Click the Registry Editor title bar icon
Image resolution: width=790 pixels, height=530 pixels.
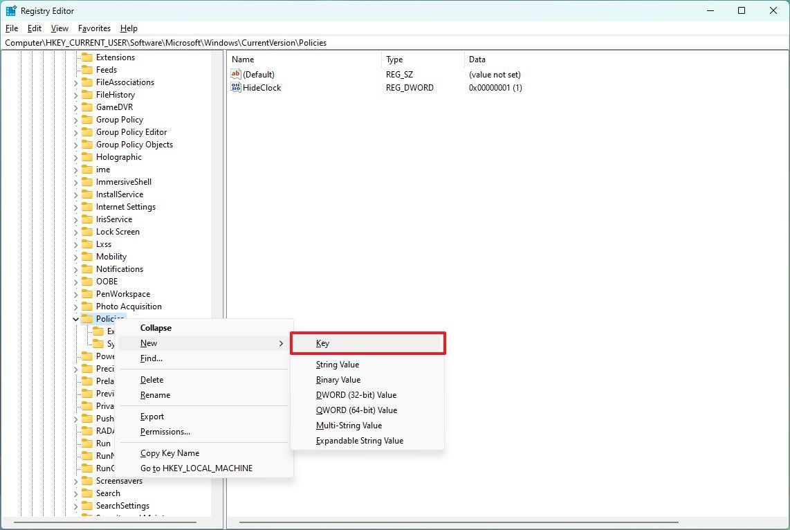click(x=10, y=10)
